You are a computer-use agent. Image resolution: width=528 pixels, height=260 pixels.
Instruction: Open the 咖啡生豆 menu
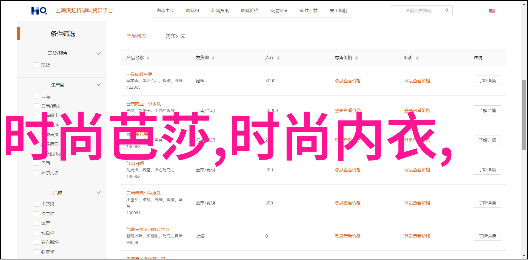click(165, 11)
